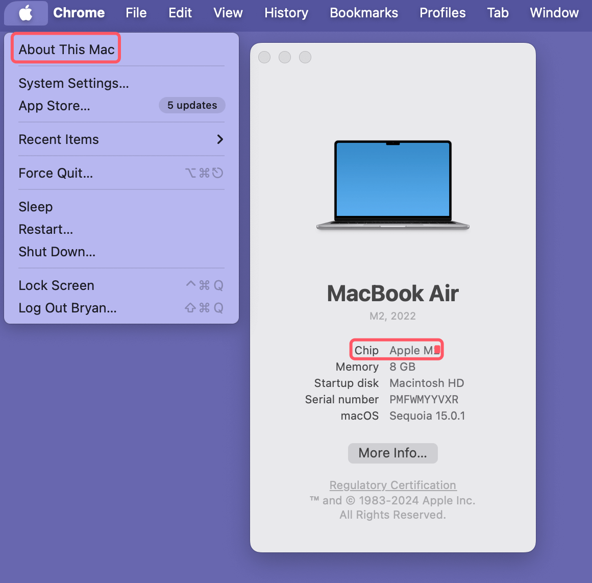This screenshot has height=583, width=592.
Task: Open the File menu in menu bar
Action: 136,13
